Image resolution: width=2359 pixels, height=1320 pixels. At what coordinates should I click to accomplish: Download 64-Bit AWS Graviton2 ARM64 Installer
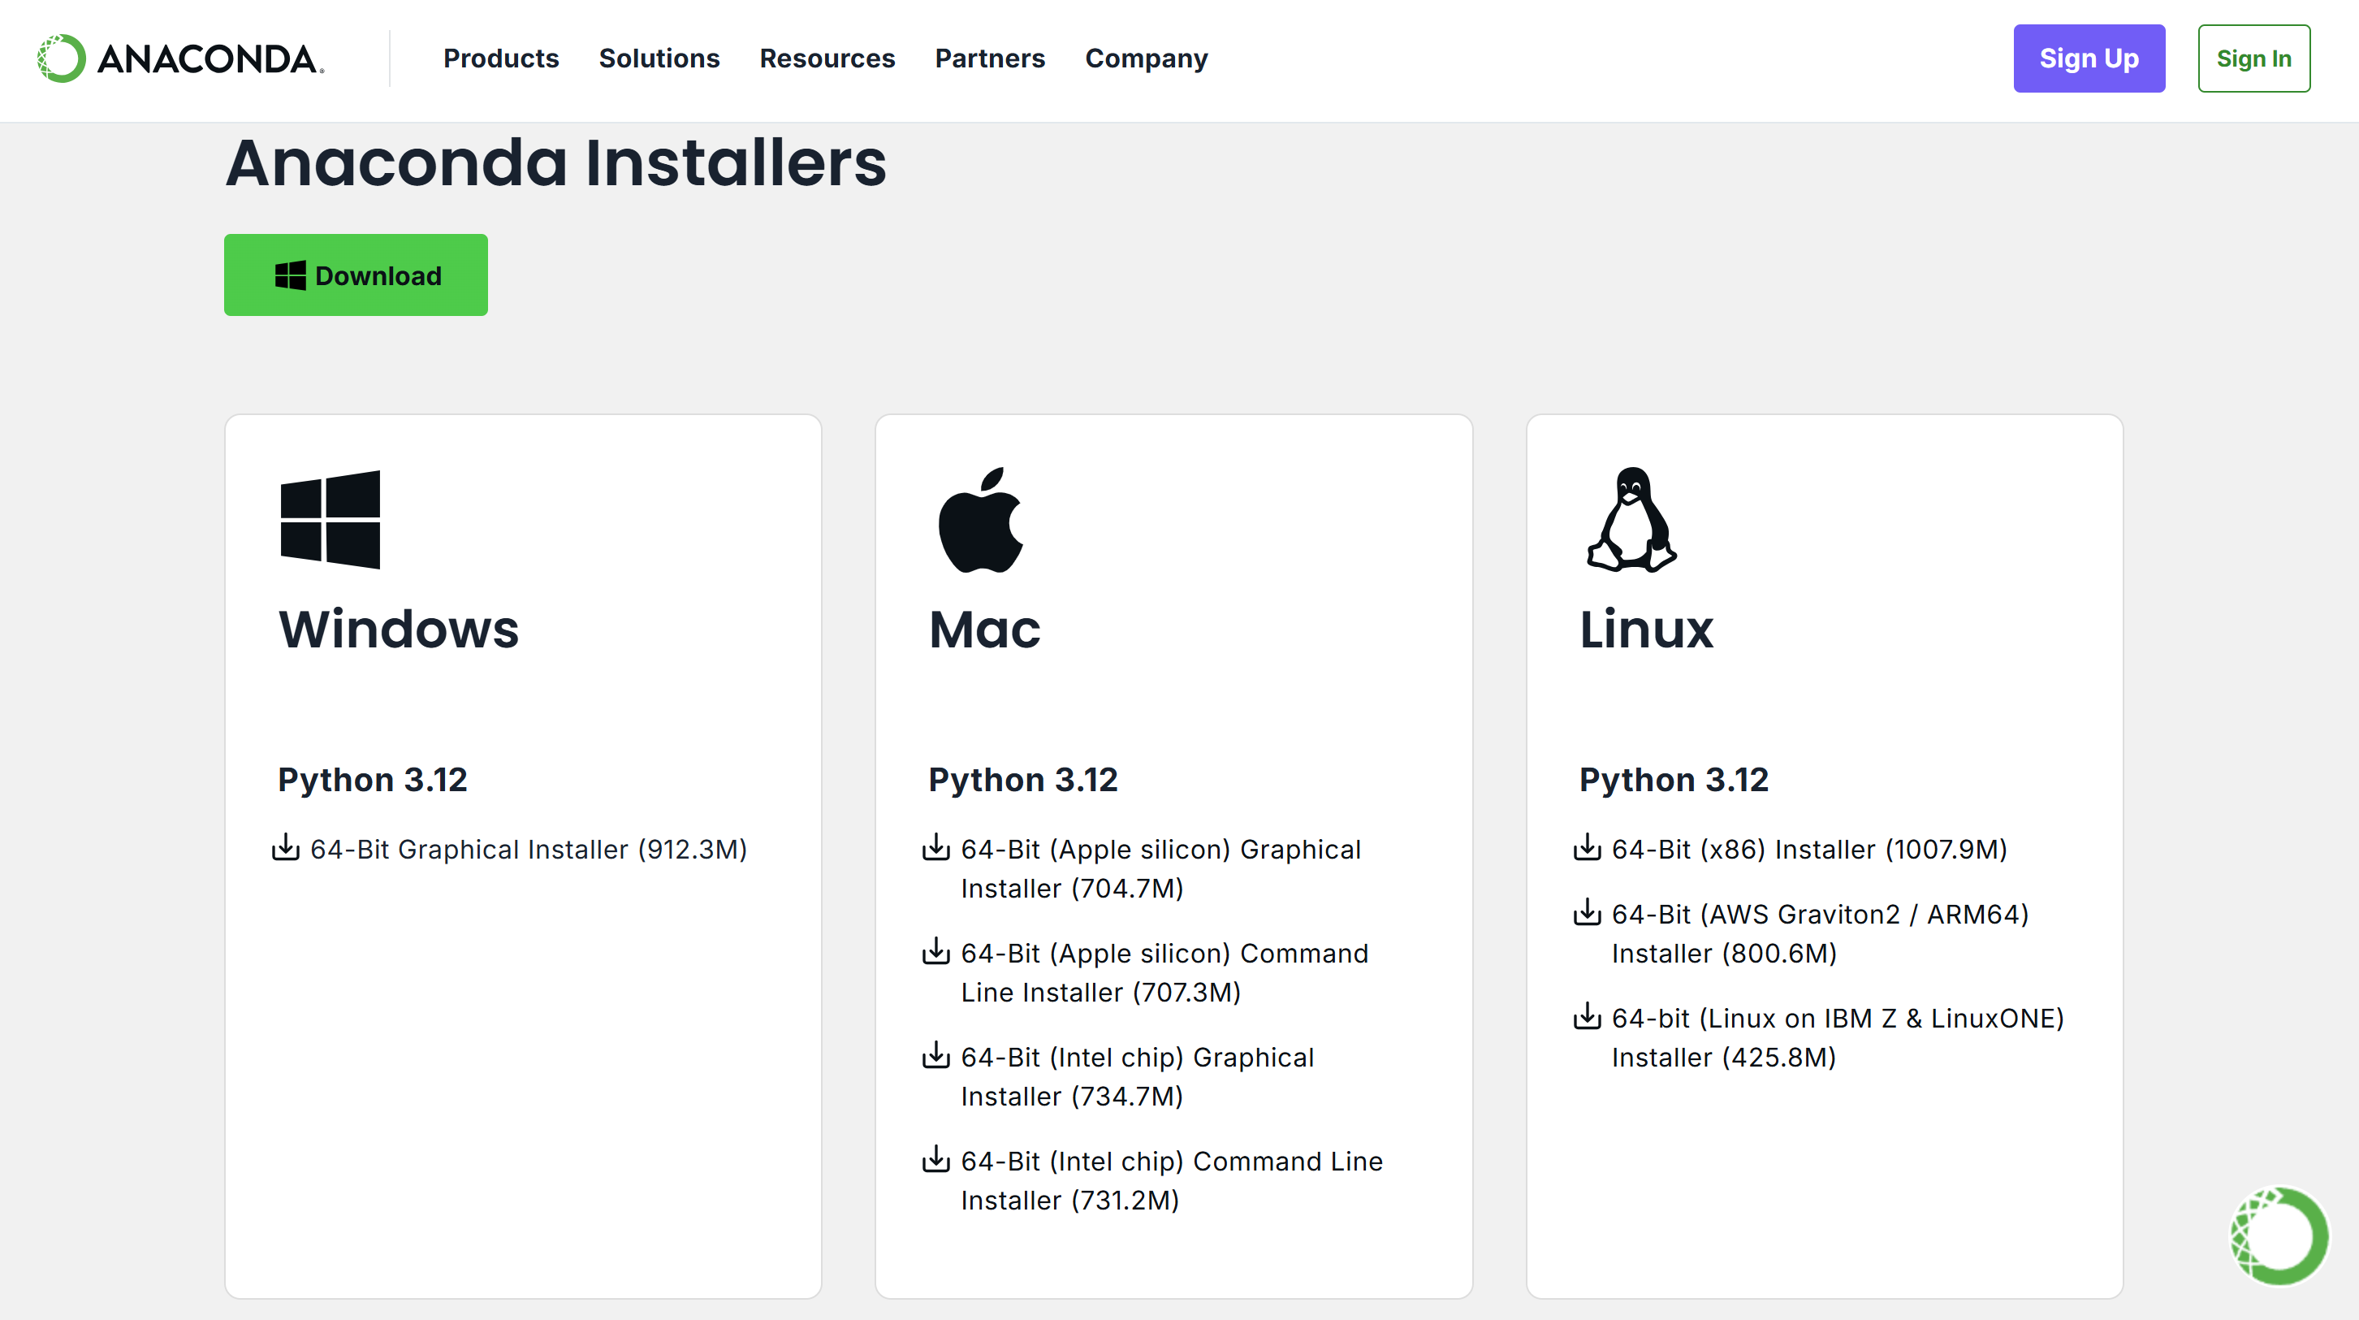(x=1820, y=933)
